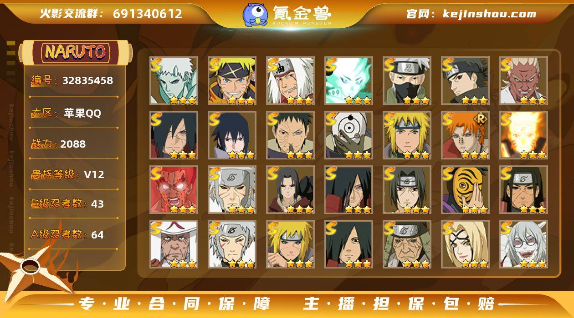Click the NARUTO scroll title banner
The width and height of the screenshot is (574, 318).
76,52
